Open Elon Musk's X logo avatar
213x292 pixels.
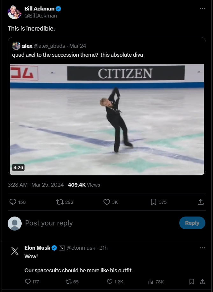(15, 251)
